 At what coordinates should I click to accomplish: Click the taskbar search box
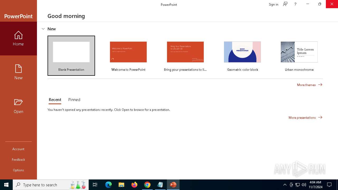tap(51, 185)
